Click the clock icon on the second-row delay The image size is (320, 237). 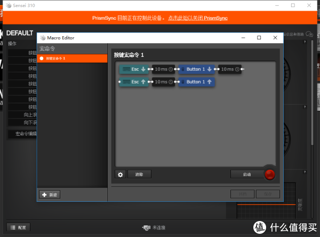[171, 82]
